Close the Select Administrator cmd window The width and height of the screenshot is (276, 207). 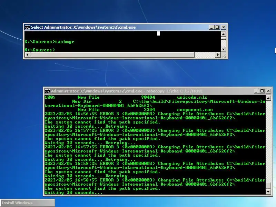click(223, 27)
